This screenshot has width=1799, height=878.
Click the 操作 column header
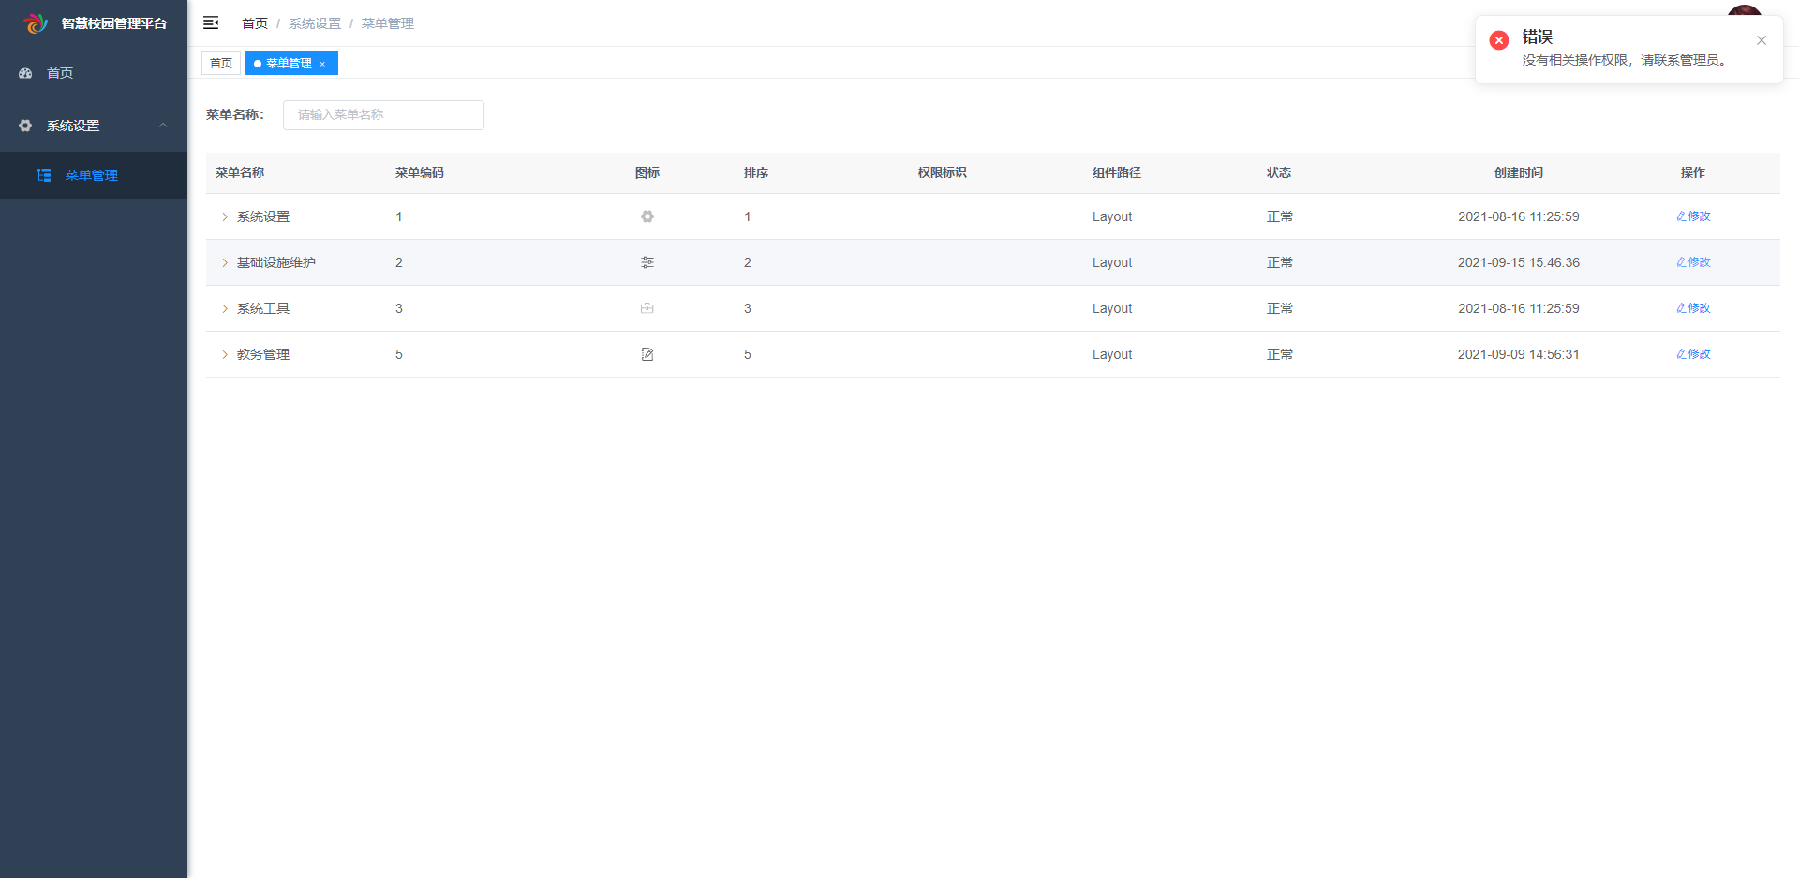(1693, 172)
